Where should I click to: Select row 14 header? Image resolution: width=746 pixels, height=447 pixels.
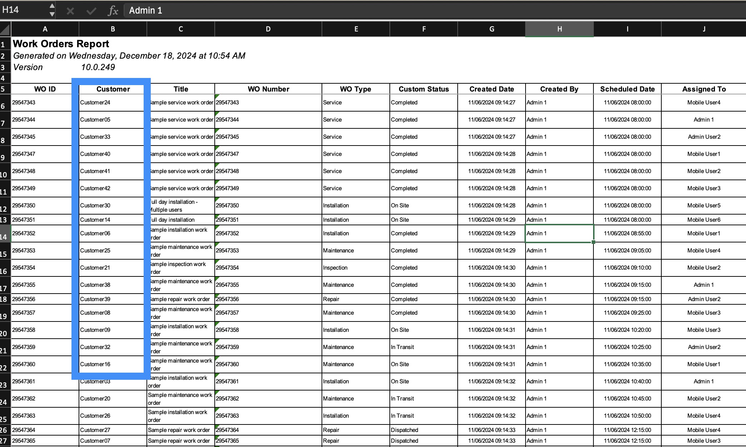[x=5, y=234]
